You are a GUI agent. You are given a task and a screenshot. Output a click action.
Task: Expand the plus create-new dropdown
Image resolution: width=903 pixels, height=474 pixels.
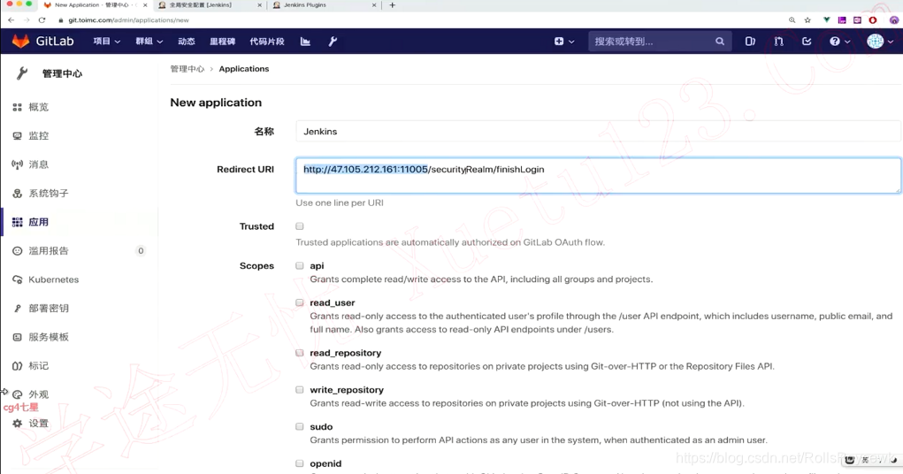coord(564,42)
